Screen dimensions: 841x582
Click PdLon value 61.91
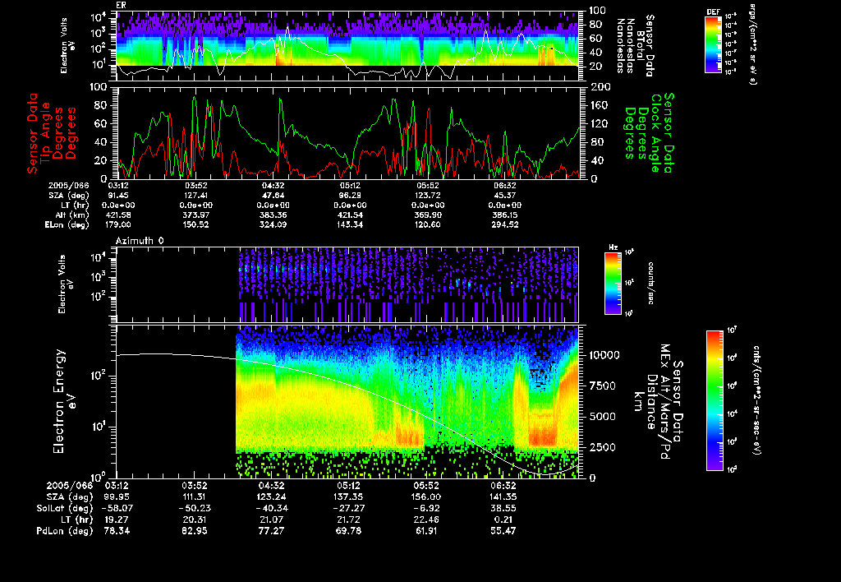426,531
